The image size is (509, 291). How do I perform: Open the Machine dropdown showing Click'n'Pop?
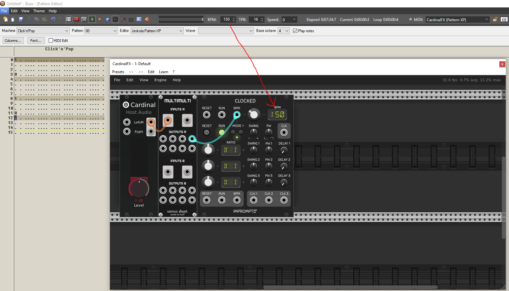point(43,31)
